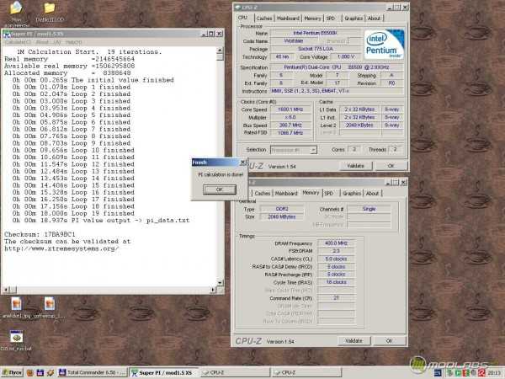505x379 pixels.
Task: Open the Diablo II LOD desktop folder
Action: click(x=49, y=10)
